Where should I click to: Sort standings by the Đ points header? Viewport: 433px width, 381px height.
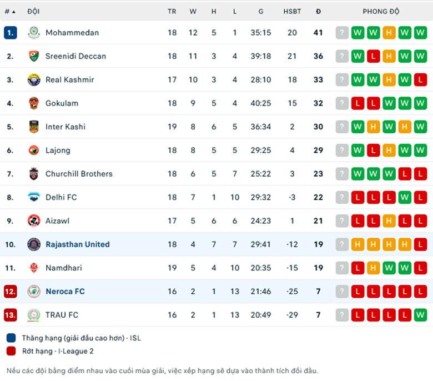pyautogui.click(x=319, y=12)
